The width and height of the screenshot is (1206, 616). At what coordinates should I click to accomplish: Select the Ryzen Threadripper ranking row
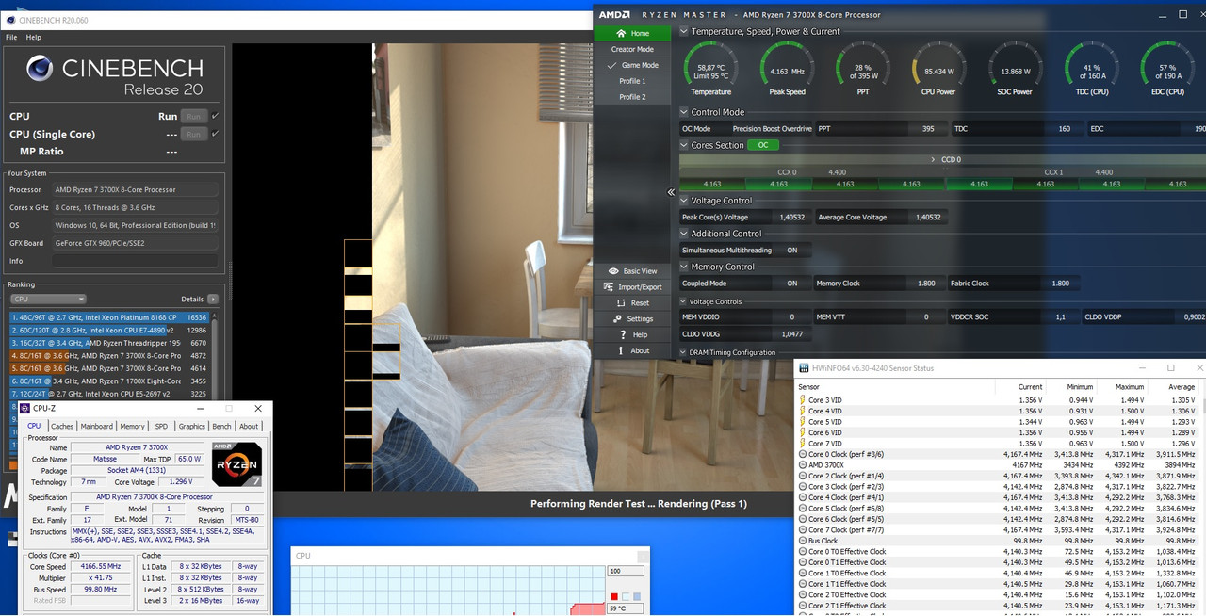click(109, 343)
